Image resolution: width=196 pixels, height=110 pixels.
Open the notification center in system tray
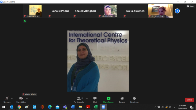191,107
